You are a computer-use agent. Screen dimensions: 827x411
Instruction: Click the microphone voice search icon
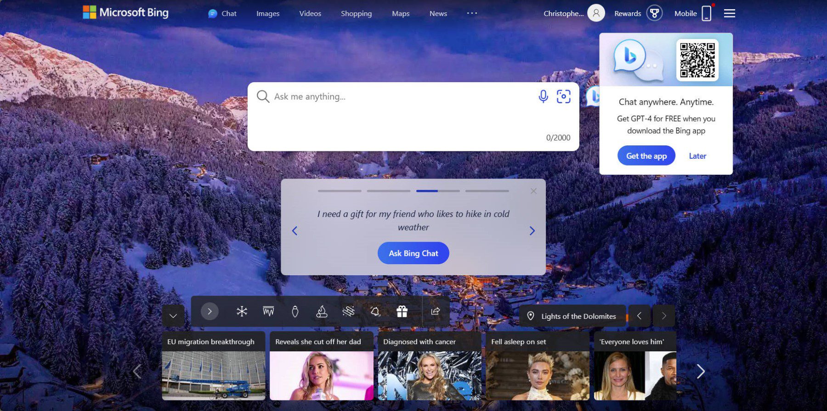(543, 96)
